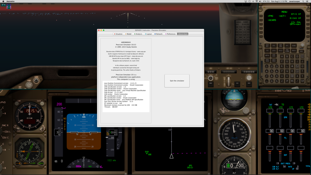Open the Analysis tab
The image size is (311, 175).
click(x=138, y=34)
